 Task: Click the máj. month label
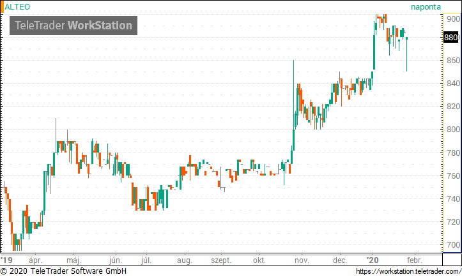(73, 260)
